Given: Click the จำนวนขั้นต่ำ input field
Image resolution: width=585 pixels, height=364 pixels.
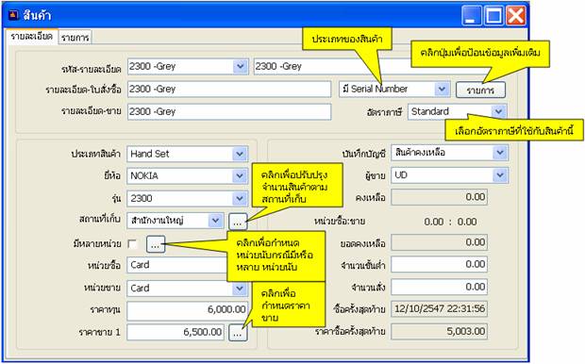Looking at the screenshot, I should click(439, 264).
